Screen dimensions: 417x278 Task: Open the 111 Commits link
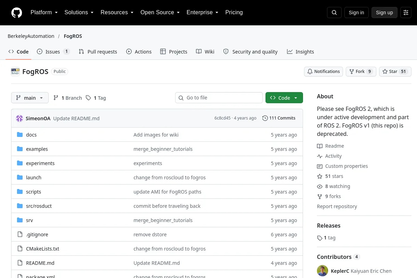coord(279,118)
